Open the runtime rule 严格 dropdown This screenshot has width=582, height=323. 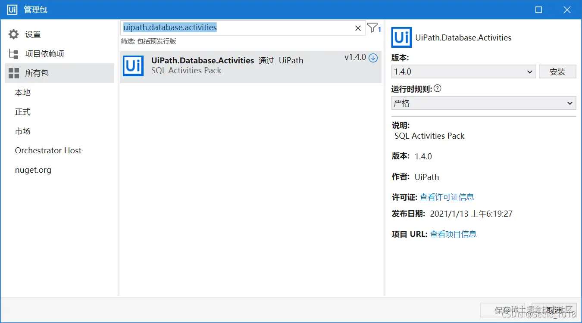pyautogui.click(x=484, y=103)
